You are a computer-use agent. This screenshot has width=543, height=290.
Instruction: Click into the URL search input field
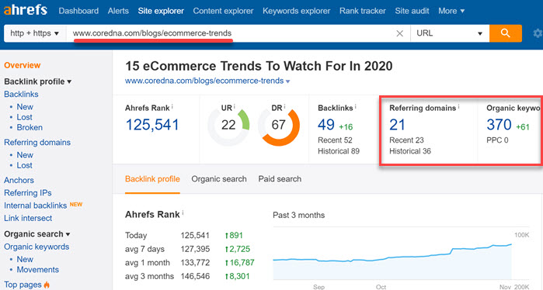pos(230,33)
